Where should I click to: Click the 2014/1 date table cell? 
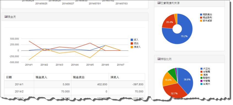point(19,84)
